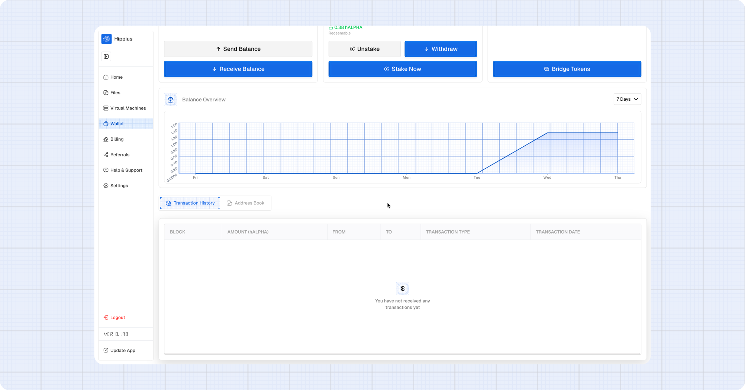Expand the chevron next to 7 Days

tap(635, 99)
